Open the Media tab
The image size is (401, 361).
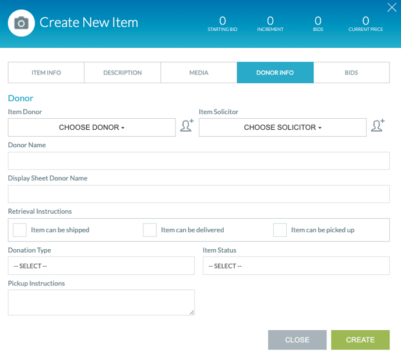click(199, 73)
